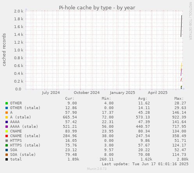Click the dark purple AAAA legend swatch
The image size is (194, 173).
pyautogui.click(x=7, y=122)
